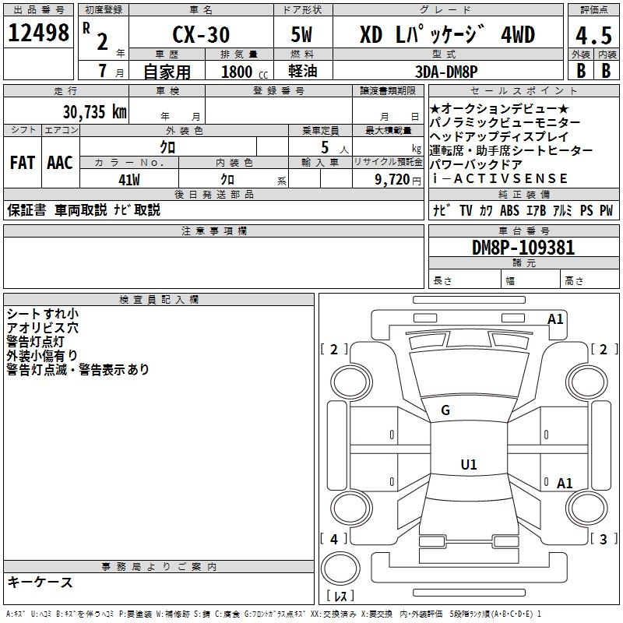Click the [3] tire tread indicator

tap(603, 539)
